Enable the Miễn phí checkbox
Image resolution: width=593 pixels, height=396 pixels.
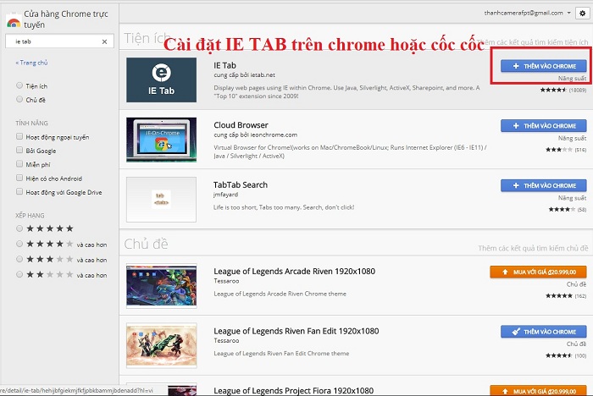(x=19, y=163)
